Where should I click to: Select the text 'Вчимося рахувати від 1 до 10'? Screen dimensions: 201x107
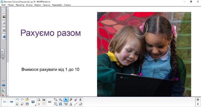click(50, 69)
